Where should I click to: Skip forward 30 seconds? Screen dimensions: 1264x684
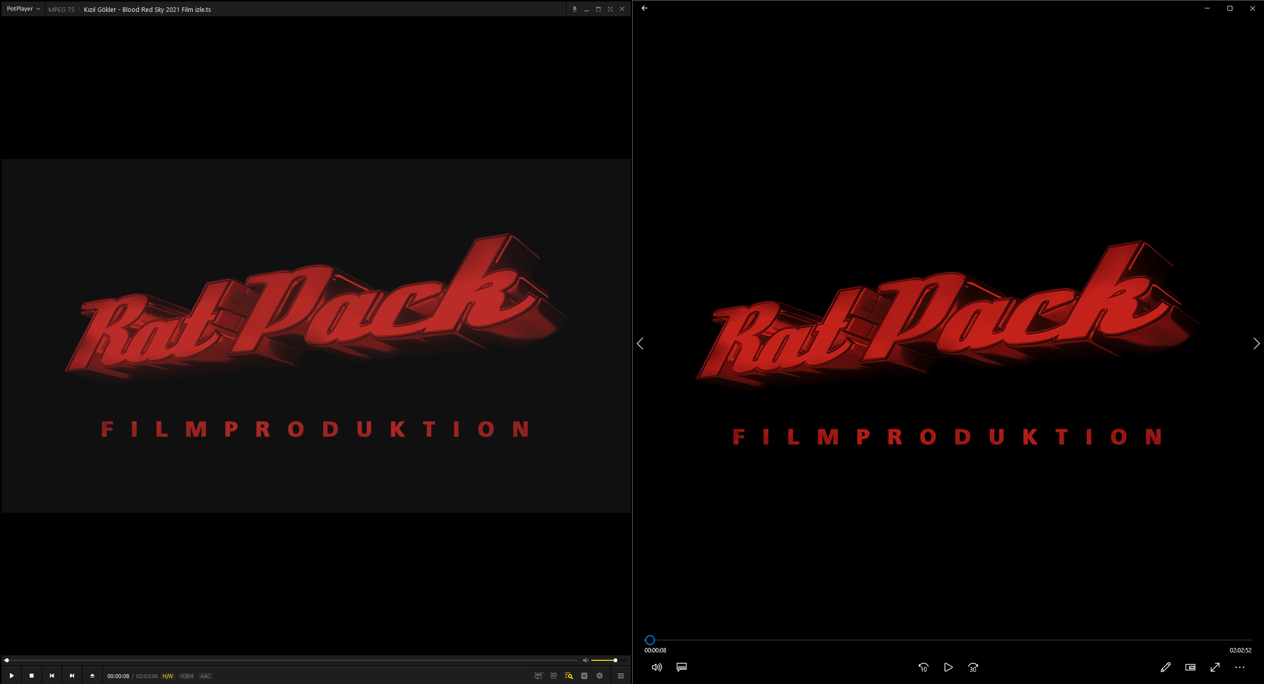click(x=973, y=667)
